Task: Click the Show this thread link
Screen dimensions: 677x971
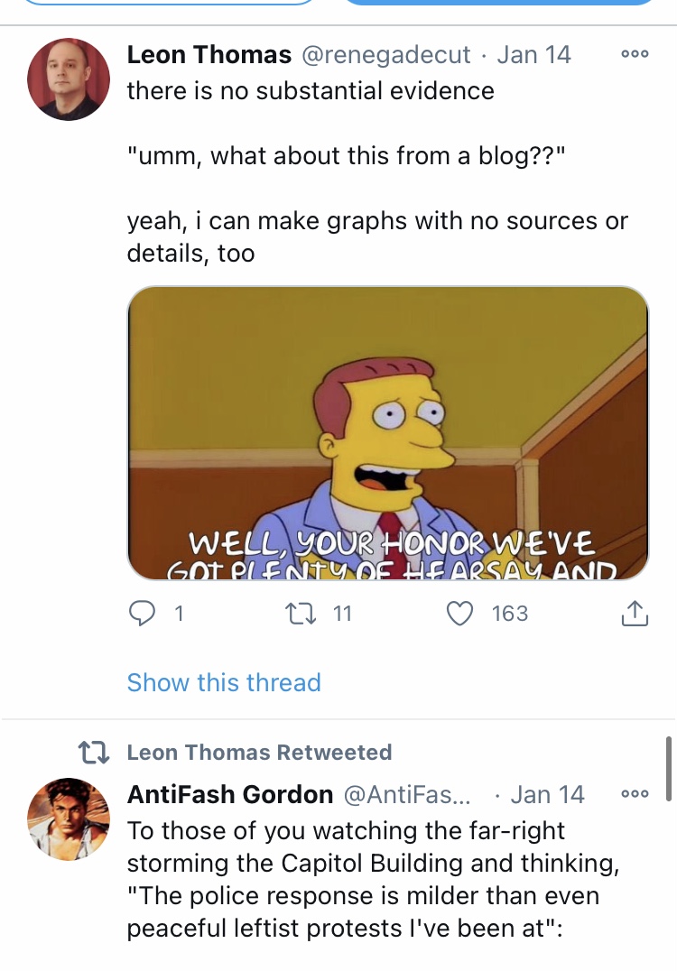Action: click(x=224, y=682)
